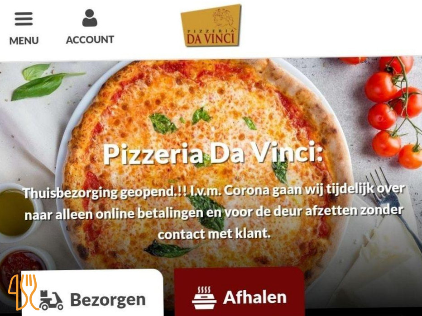Click the takeaway food container icon
422x316 pixels.
click(x=204, y=298)
